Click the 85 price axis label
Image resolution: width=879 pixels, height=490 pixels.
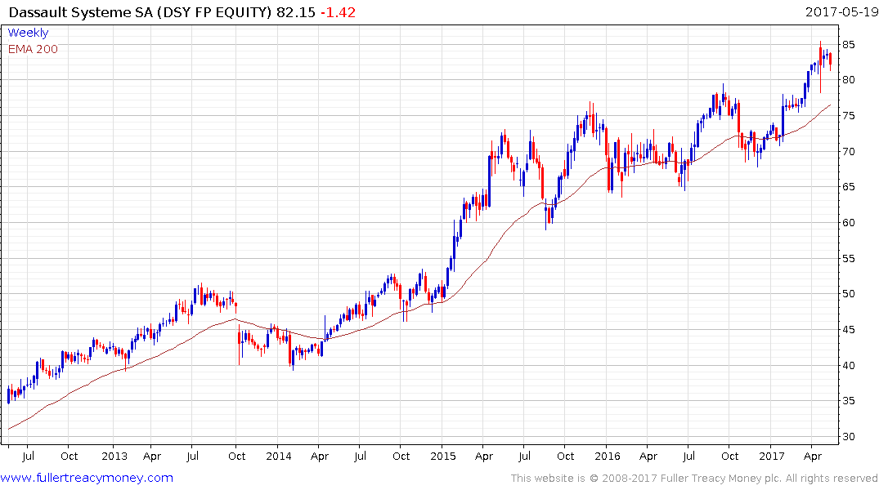click(848, 44)
